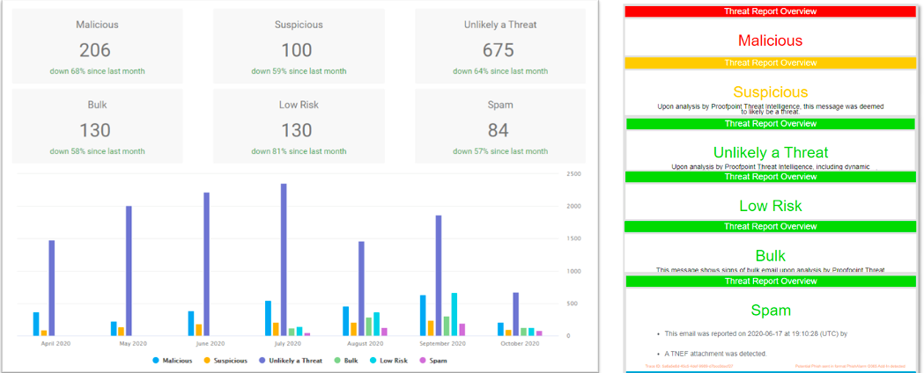924x373 pixels.
Task: Select the July 2020 Malicious bar
Action: pyautogui.click(x=269, y=318)
